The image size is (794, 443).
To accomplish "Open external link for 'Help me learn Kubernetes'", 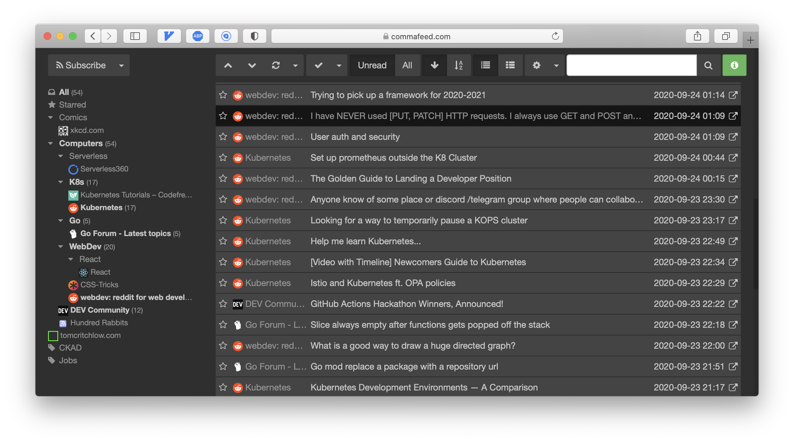I will [733, 241].
